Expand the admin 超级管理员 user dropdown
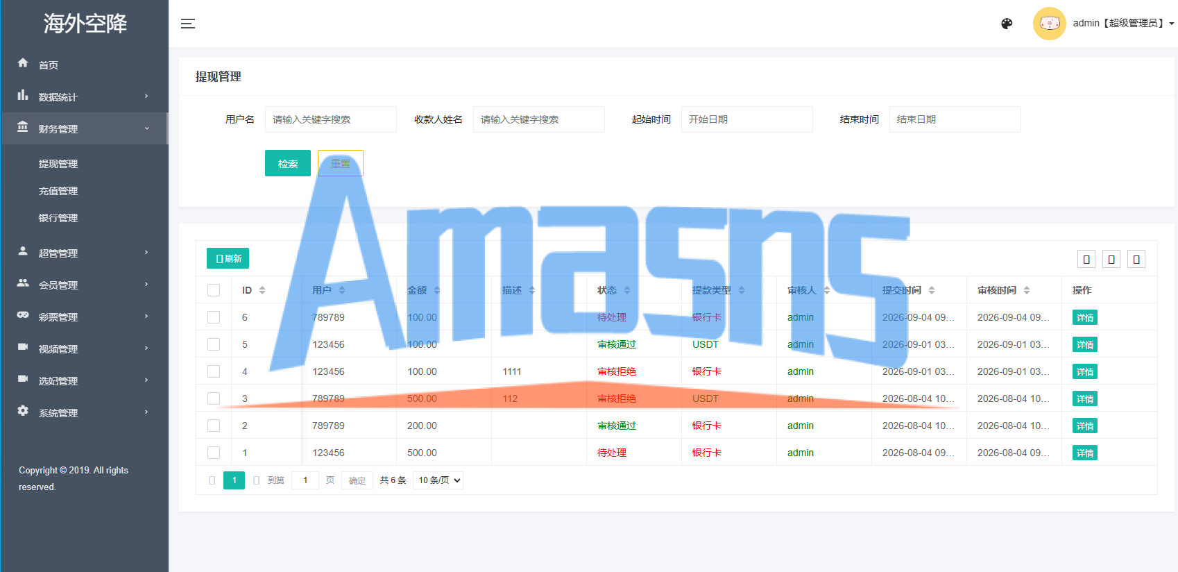 (1123, 24)
